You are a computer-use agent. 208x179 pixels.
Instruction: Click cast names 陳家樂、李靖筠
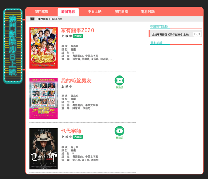pos(81,108)
